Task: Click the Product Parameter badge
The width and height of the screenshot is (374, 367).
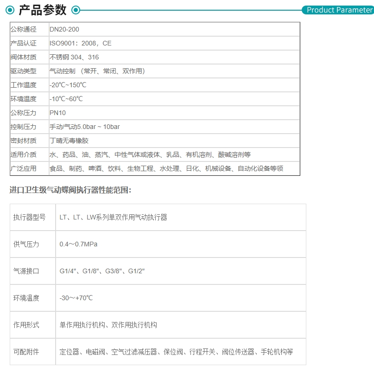Action: 338,10
